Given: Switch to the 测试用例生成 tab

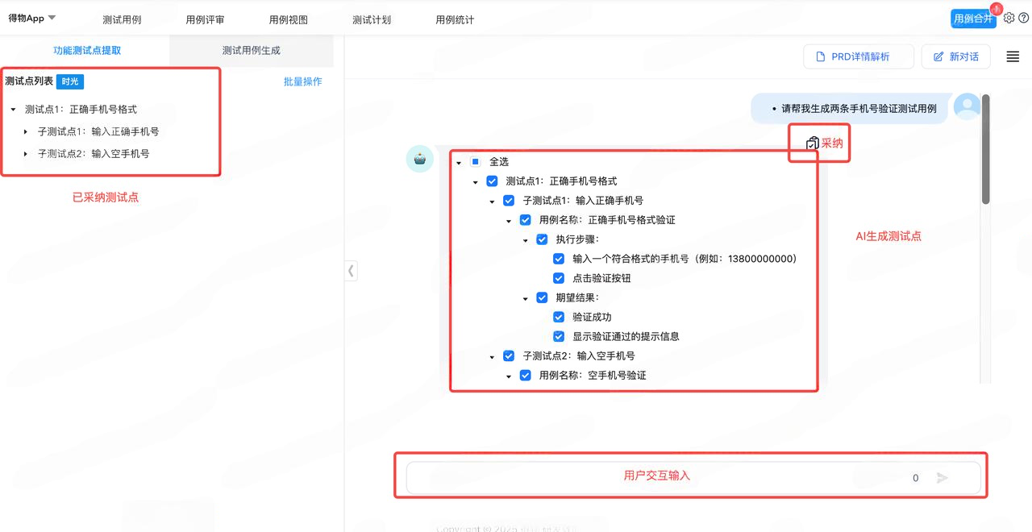Looking at the screenshot, I should (251, 51).
